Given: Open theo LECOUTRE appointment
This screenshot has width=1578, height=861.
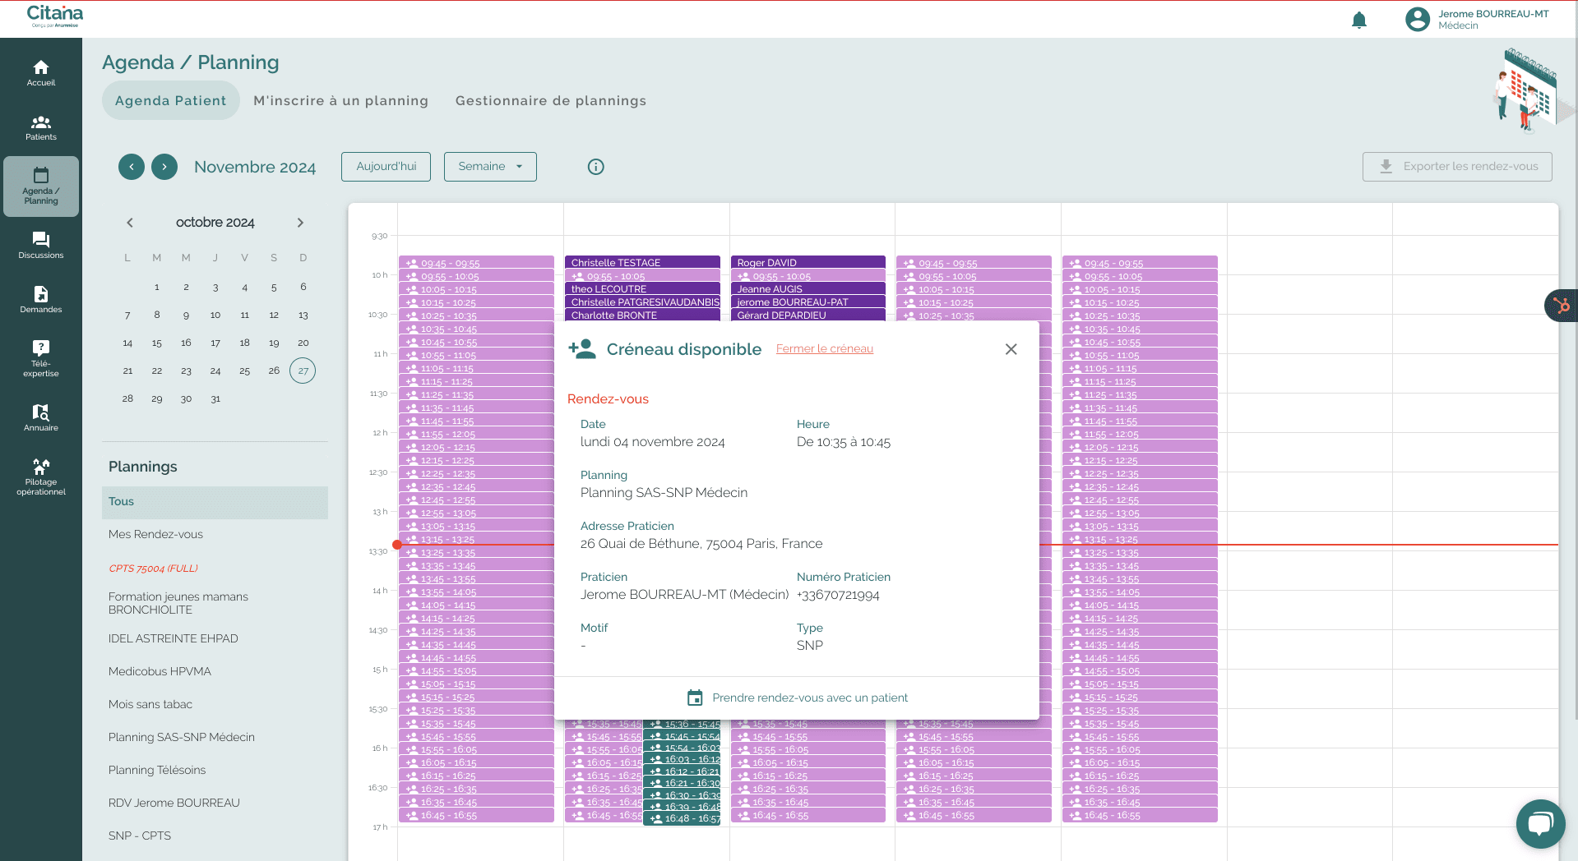Looking at the screenshot, I should point(642,289).
